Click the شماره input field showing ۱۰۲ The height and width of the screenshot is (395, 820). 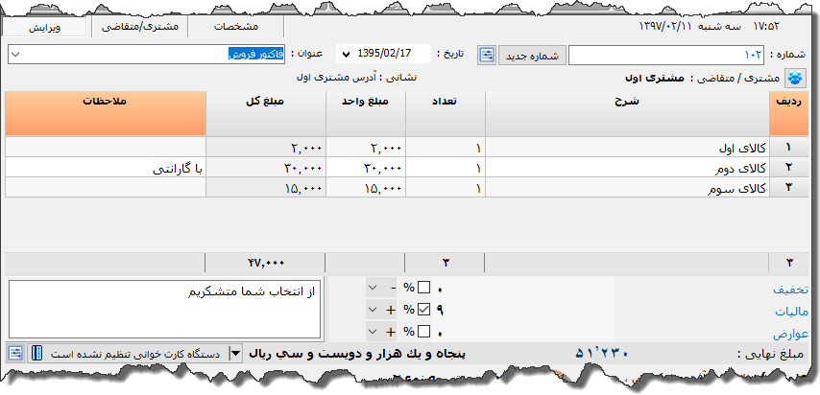click(x=666, y=55)
